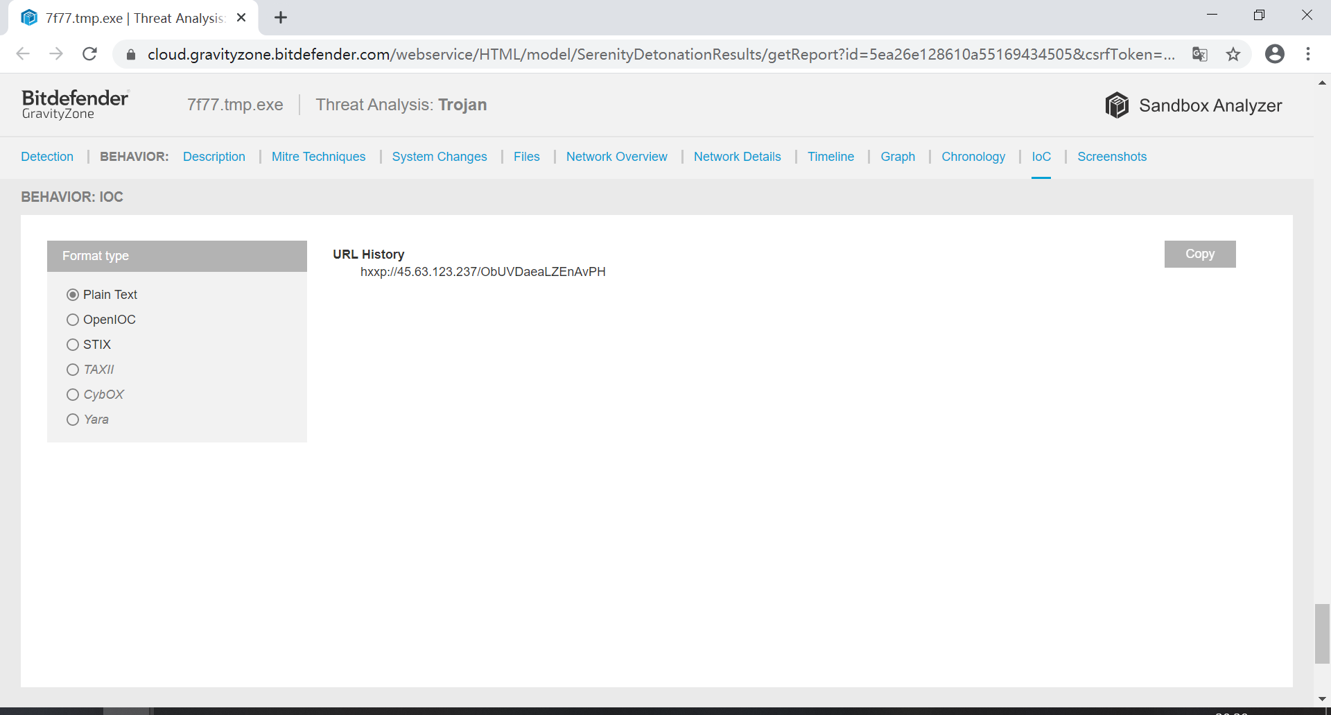Screen dimensions: 1331x715
Task: Open the Chrome profile avatar
Action: coord(1275,54)
